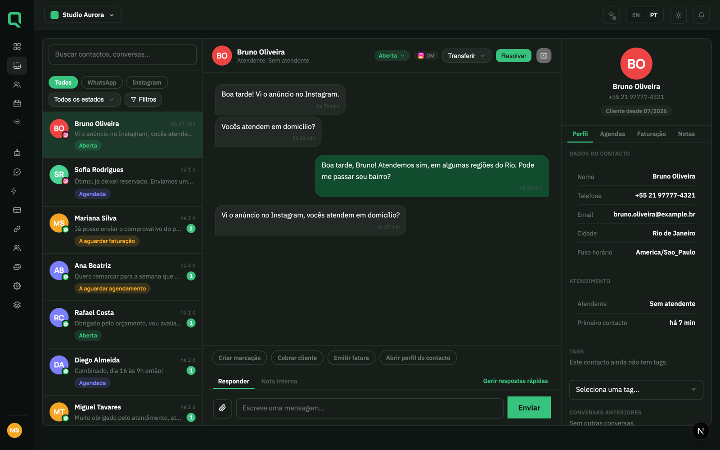Click the attachment paperclip button
Image resolution: width=720 pixels, height=450 pixels.
[x=222, y=408]
